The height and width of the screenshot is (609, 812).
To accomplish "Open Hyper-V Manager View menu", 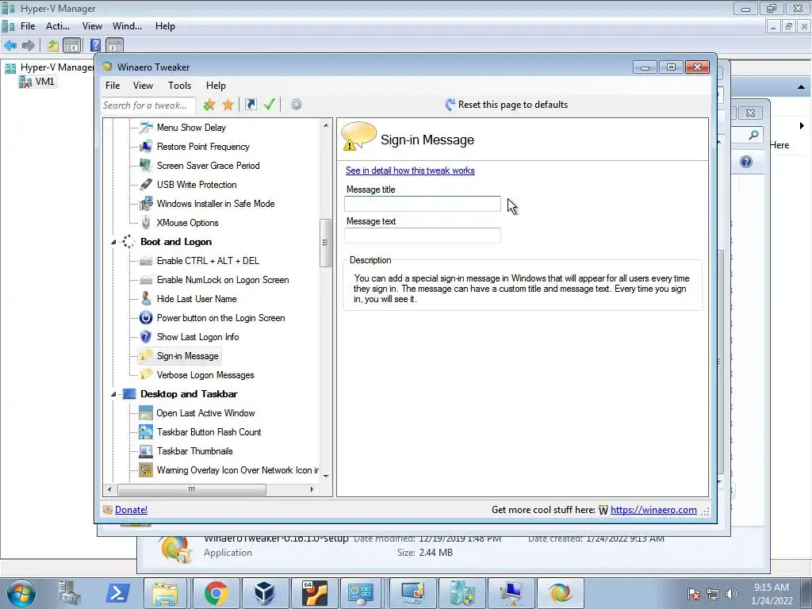I will [x=92, y=26].
